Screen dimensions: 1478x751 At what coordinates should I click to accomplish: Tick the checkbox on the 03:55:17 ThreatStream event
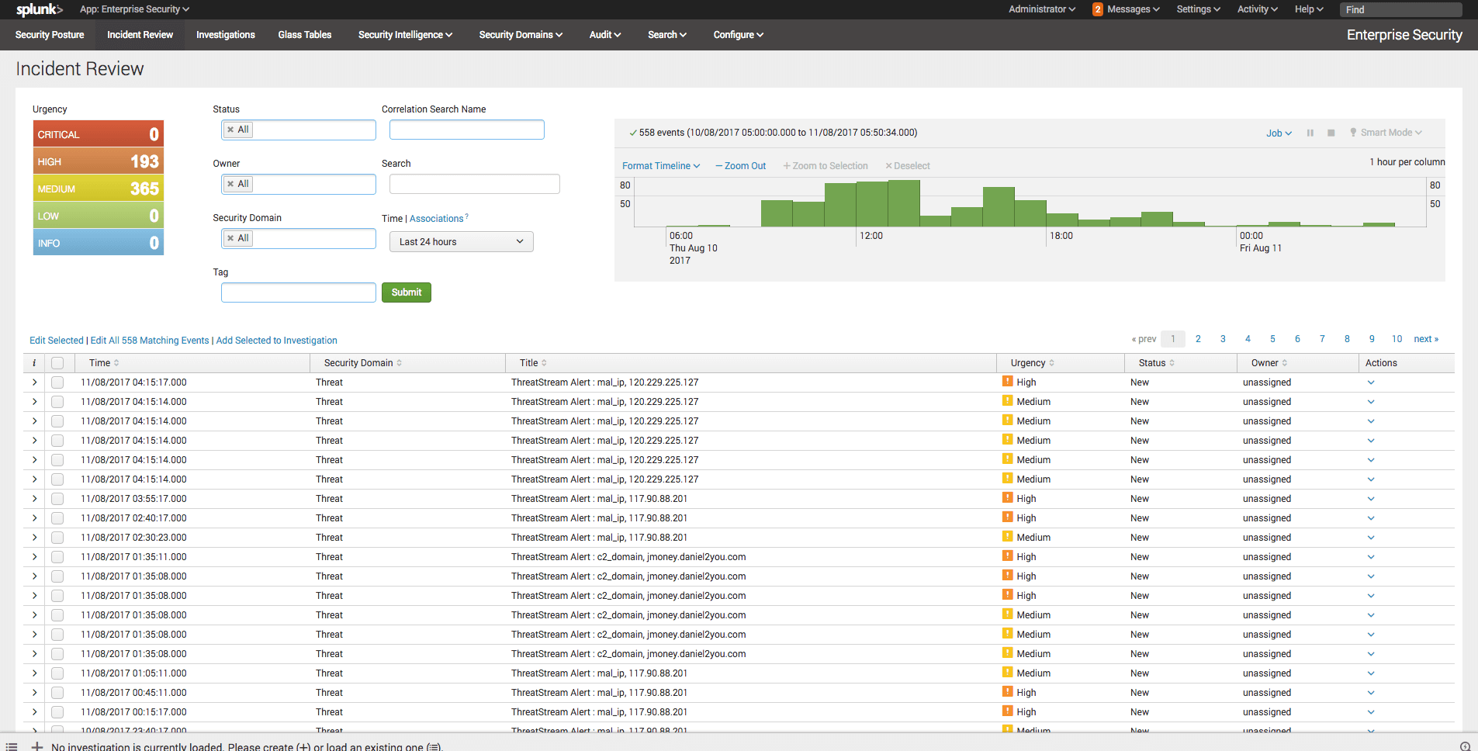point(57,498)
